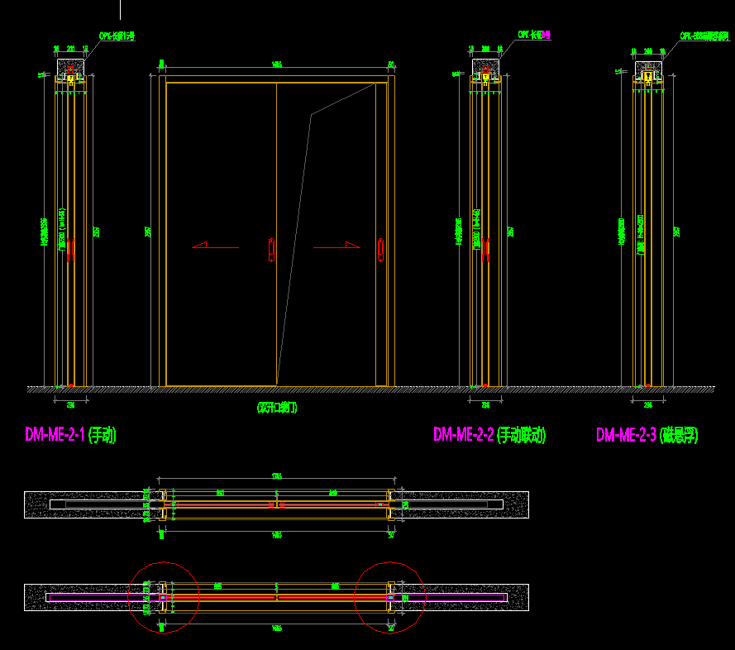Click the DM-ME-2-1 (手动) title label

[70, 434]
